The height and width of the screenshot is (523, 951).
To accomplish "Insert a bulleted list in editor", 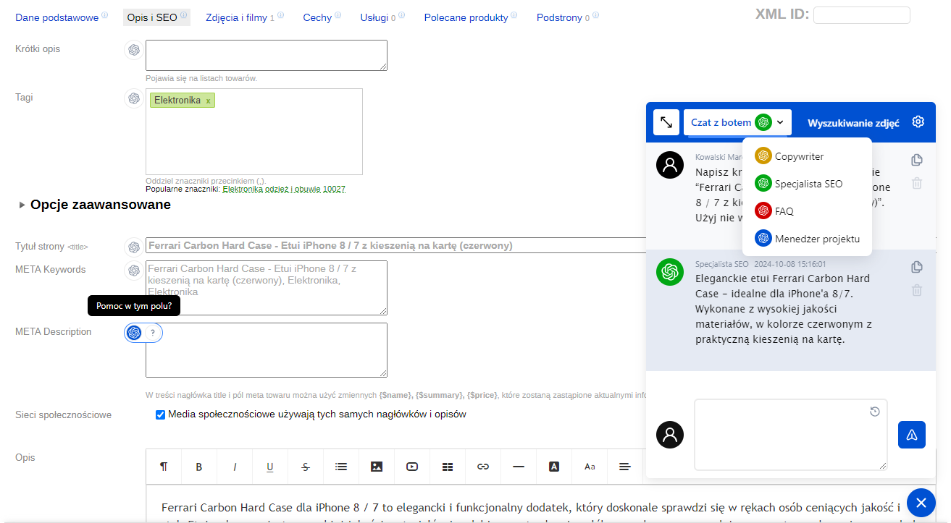I will click(x=341, y=467).
